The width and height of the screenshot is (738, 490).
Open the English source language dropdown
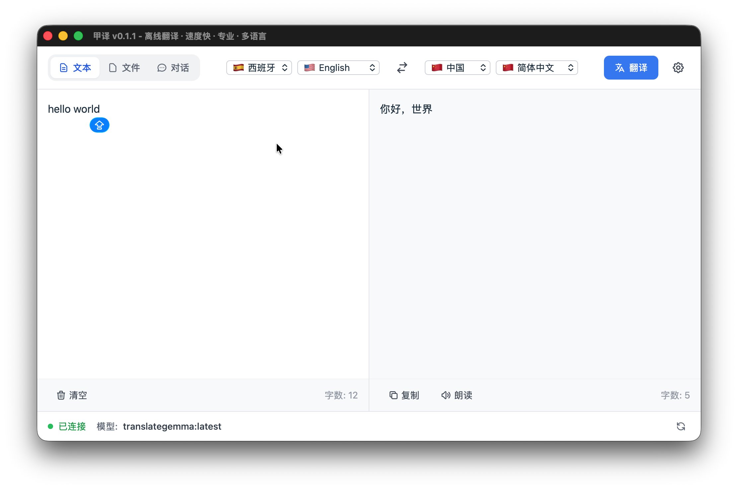(x=338, y=68)
